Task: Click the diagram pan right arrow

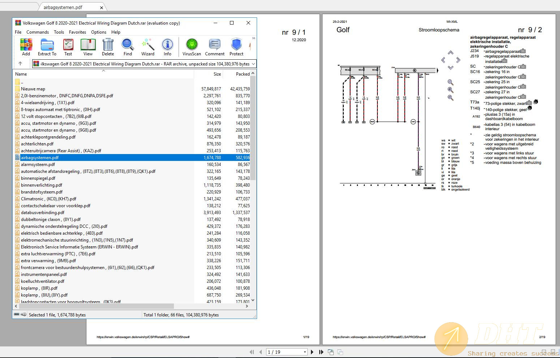Action: (458, 60)
